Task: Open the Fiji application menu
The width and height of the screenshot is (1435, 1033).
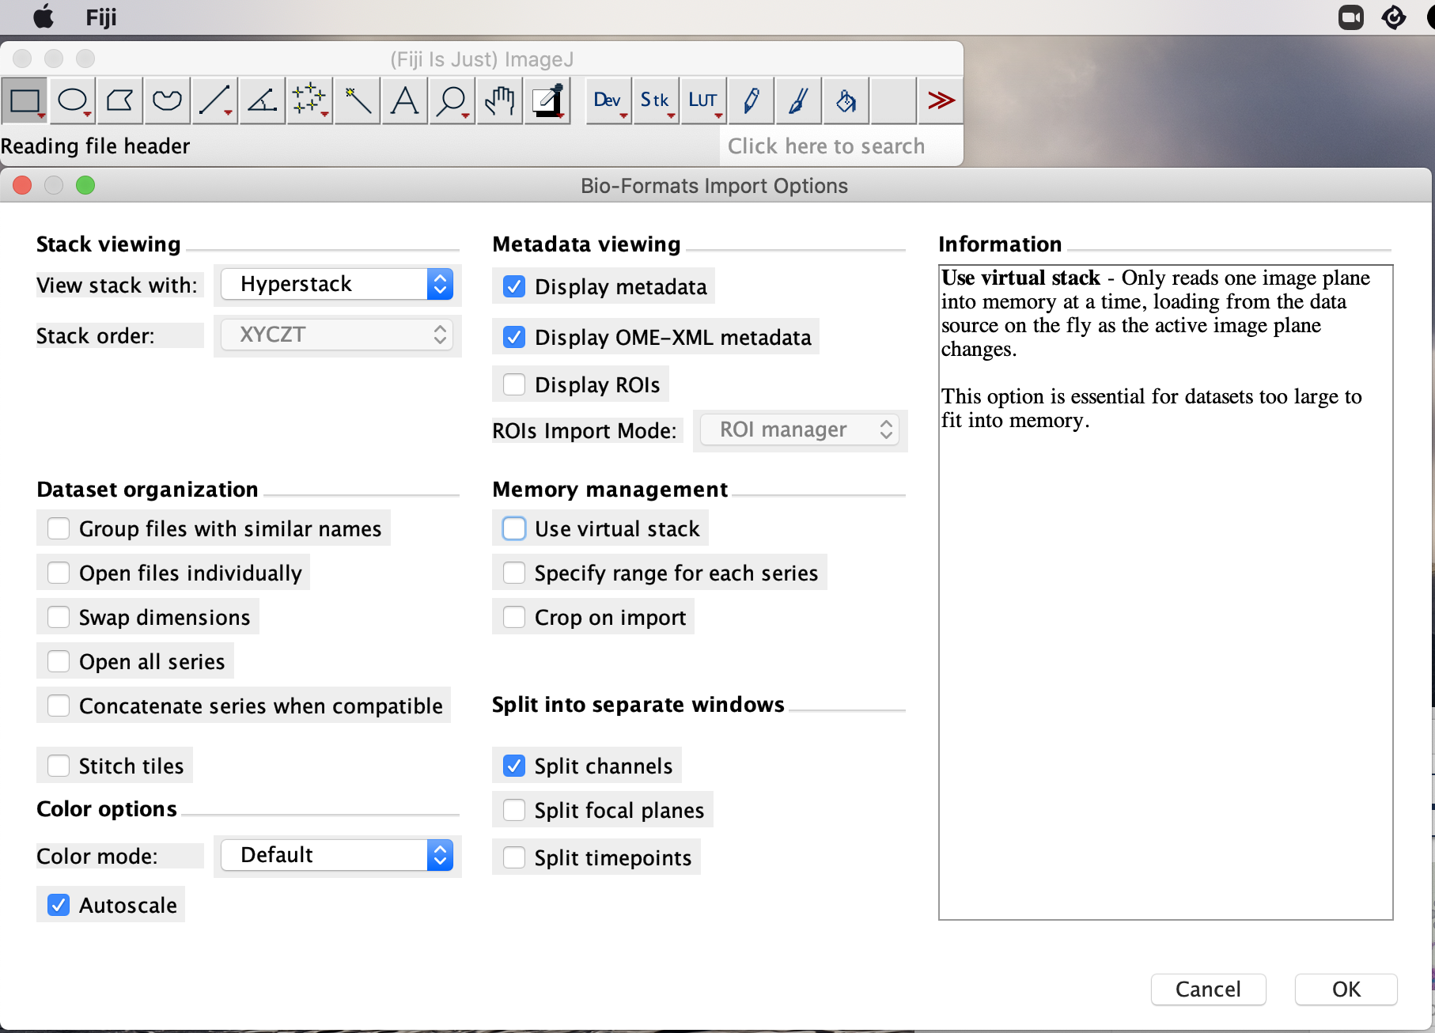Action: click(x=101, y=17)
